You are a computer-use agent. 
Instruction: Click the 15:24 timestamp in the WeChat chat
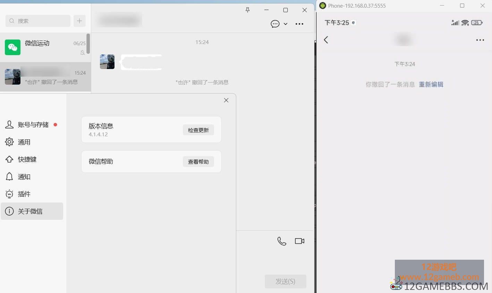[202, 42]
